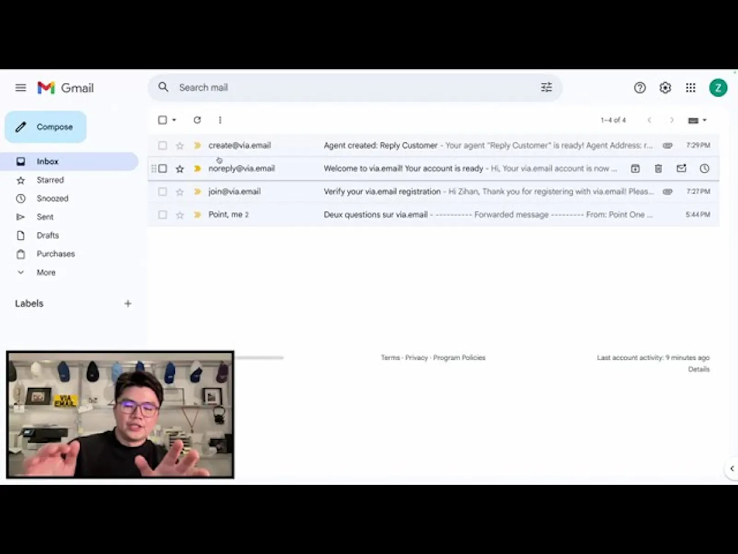Click attachment icon on join@via.email row
Screen dimensions: 738x554
click(x=667, y=192)
